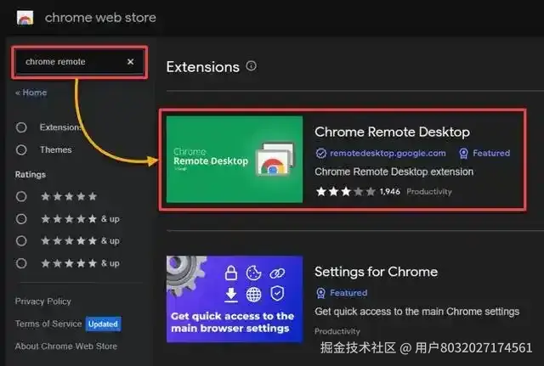Click Featured badge icon for Chrome Remote Desktop
544x366 pixels.
tap(463, 153)
